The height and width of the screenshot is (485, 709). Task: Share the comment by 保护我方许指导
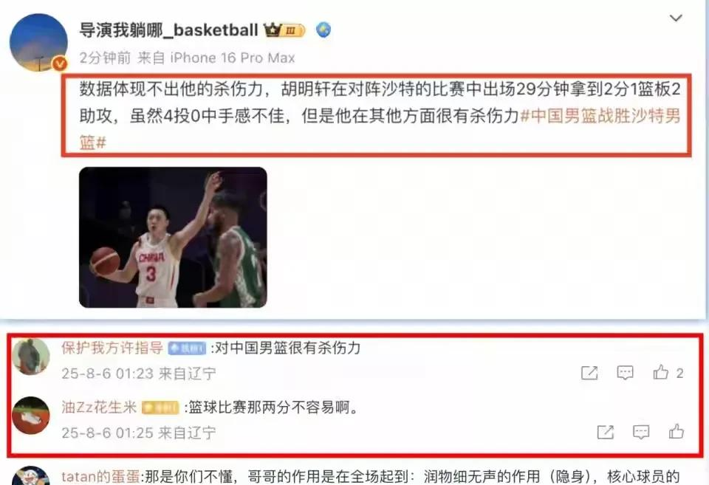(589, 373)
